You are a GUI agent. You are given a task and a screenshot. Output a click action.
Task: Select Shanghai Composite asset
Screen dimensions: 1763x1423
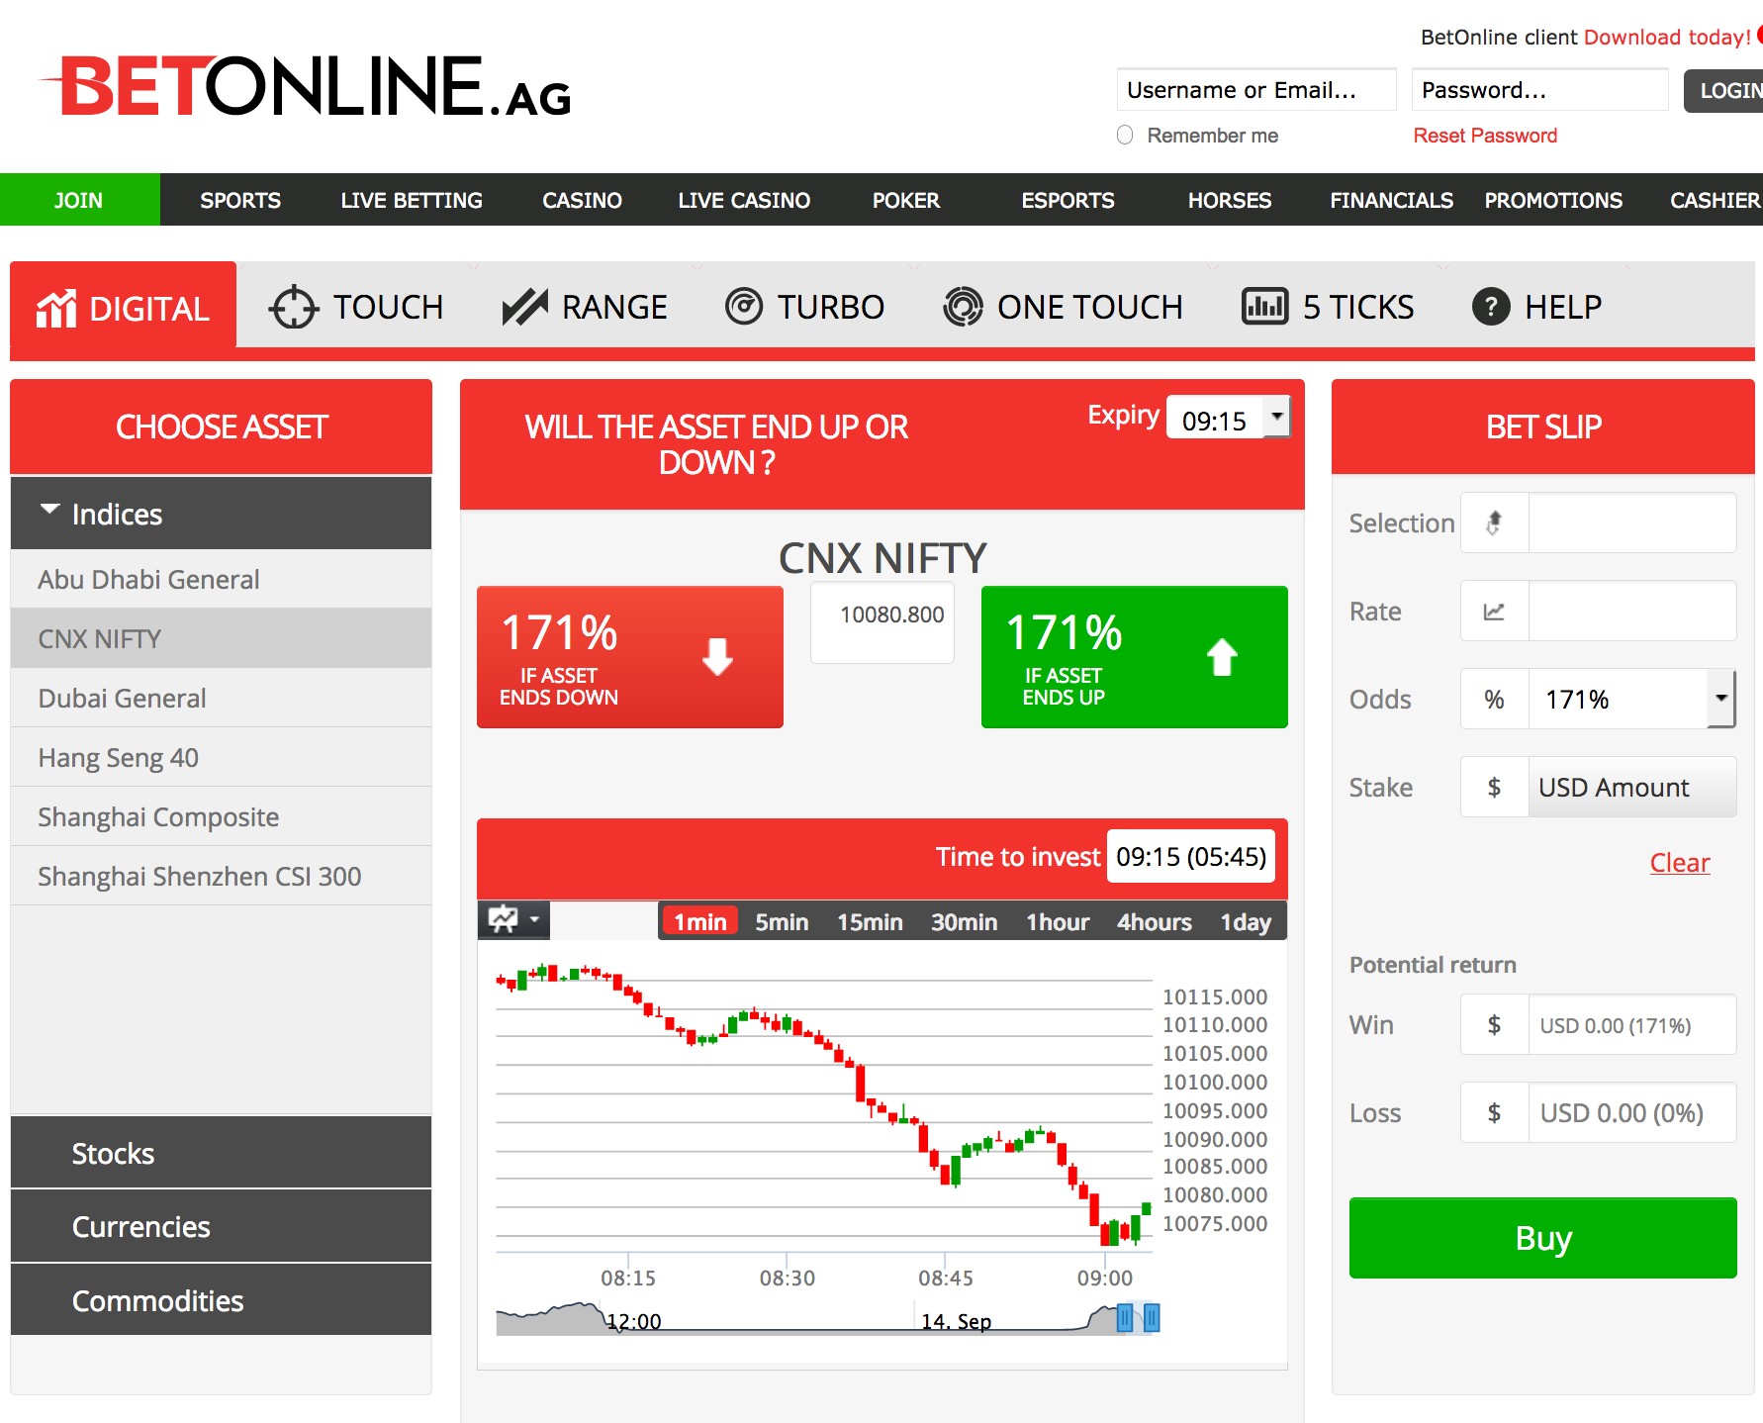[x=221, y=816]
